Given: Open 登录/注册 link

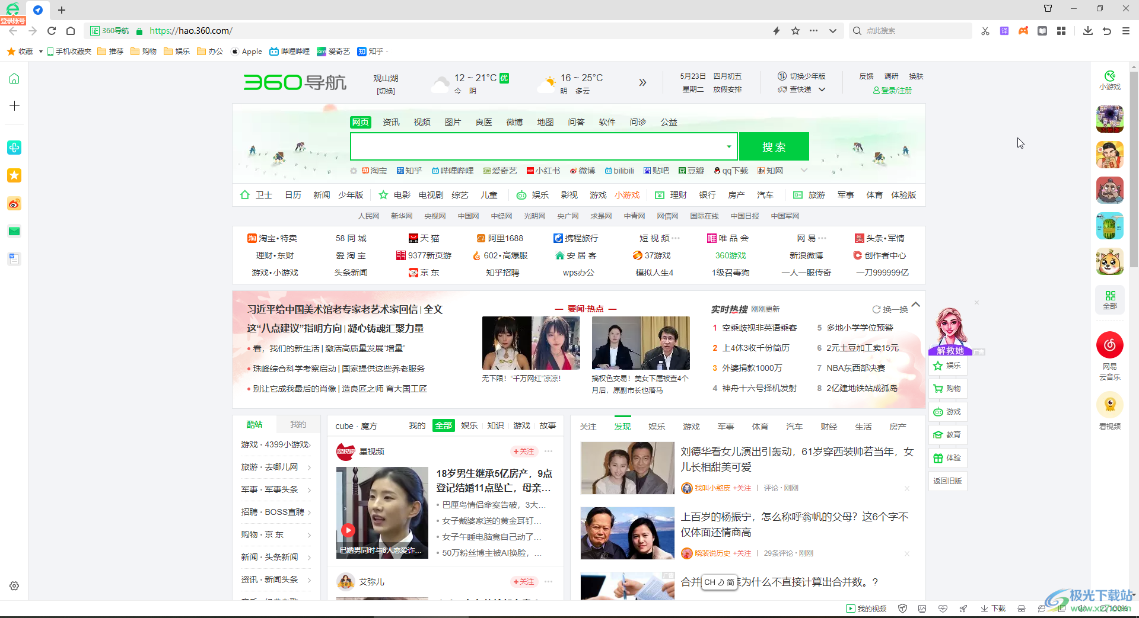Looking at the screenshot, I should click(892, 90).
